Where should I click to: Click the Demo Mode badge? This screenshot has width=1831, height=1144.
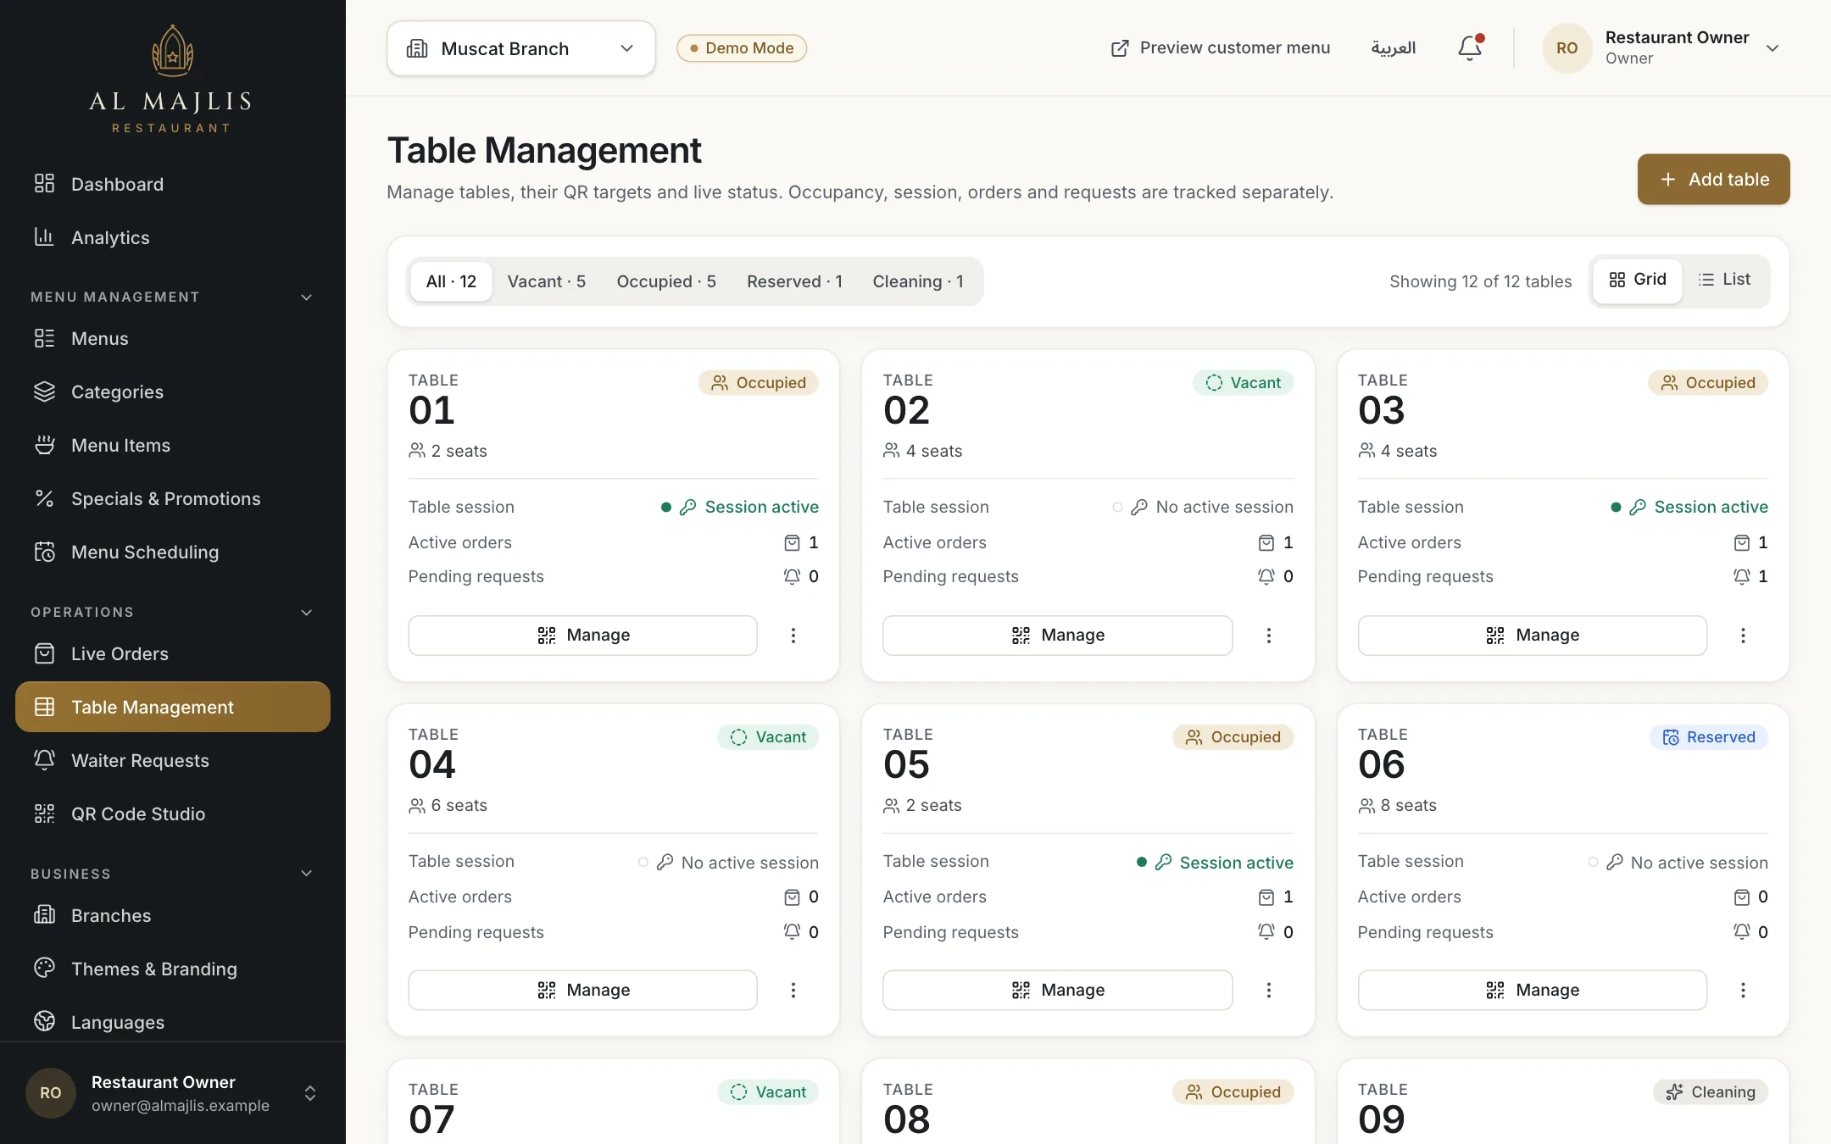(x=742, y=48)
